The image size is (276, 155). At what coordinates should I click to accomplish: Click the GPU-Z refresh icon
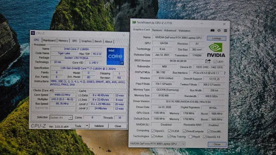click(219, 30)
